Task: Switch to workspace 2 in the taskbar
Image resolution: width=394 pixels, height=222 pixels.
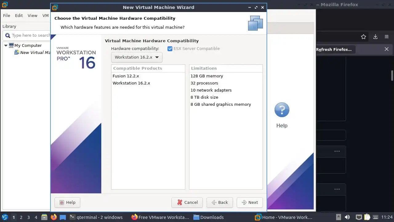Action: point(21,217)
